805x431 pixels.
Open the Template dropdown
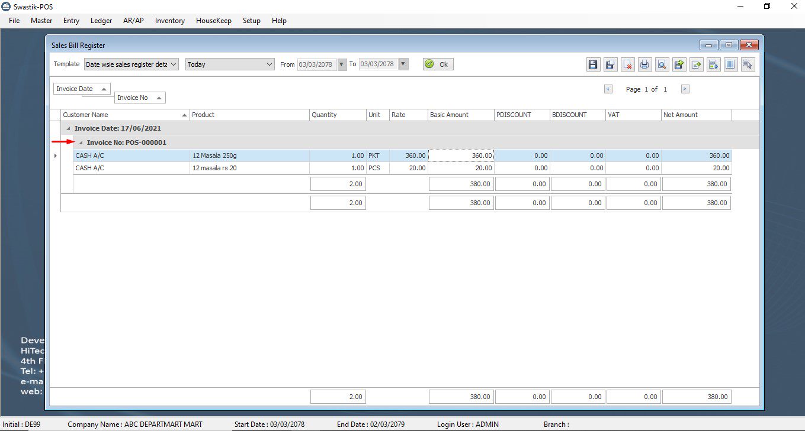[174, 64]
